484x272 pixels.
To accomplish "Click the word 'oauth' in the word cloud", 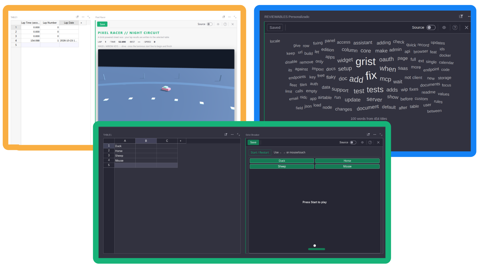I will click(386, 59).
